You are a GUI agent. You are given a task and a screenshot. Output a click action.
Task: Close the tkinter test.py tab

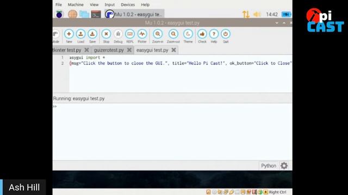(86, 50)
